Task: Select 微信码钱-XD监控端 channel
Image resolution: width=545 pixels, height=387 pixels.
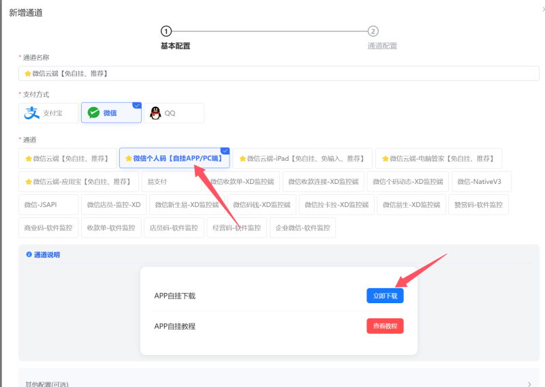Action: tap(262, 204)
